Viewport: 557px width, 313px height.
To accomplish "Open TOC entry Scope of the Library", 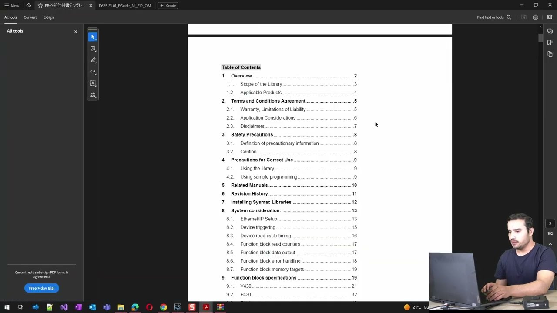I will pos(291,84).
